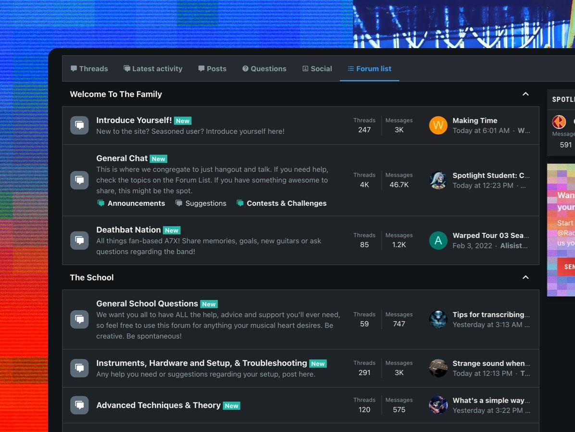Click the Advanced Techniques & Theory forum icon

click(79, 405)
